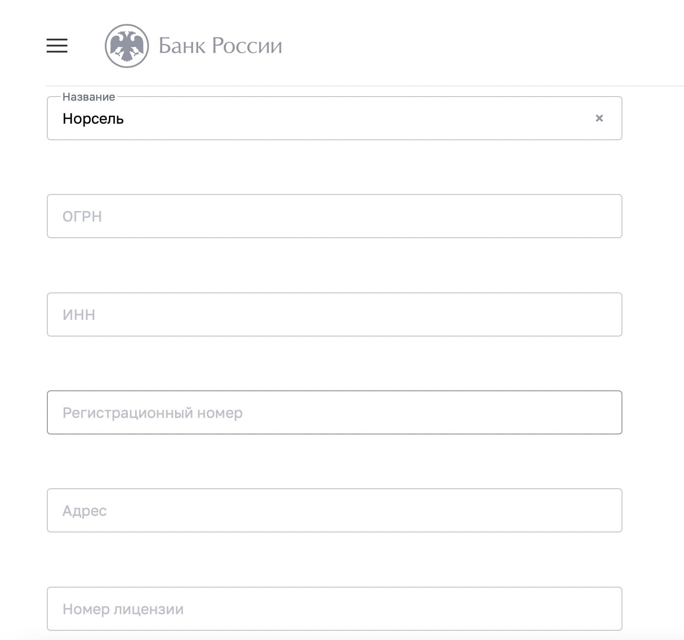The image size is (684, 640).
Task: Click the Регистрационный номер placeholder text
Action: point(153,413)
